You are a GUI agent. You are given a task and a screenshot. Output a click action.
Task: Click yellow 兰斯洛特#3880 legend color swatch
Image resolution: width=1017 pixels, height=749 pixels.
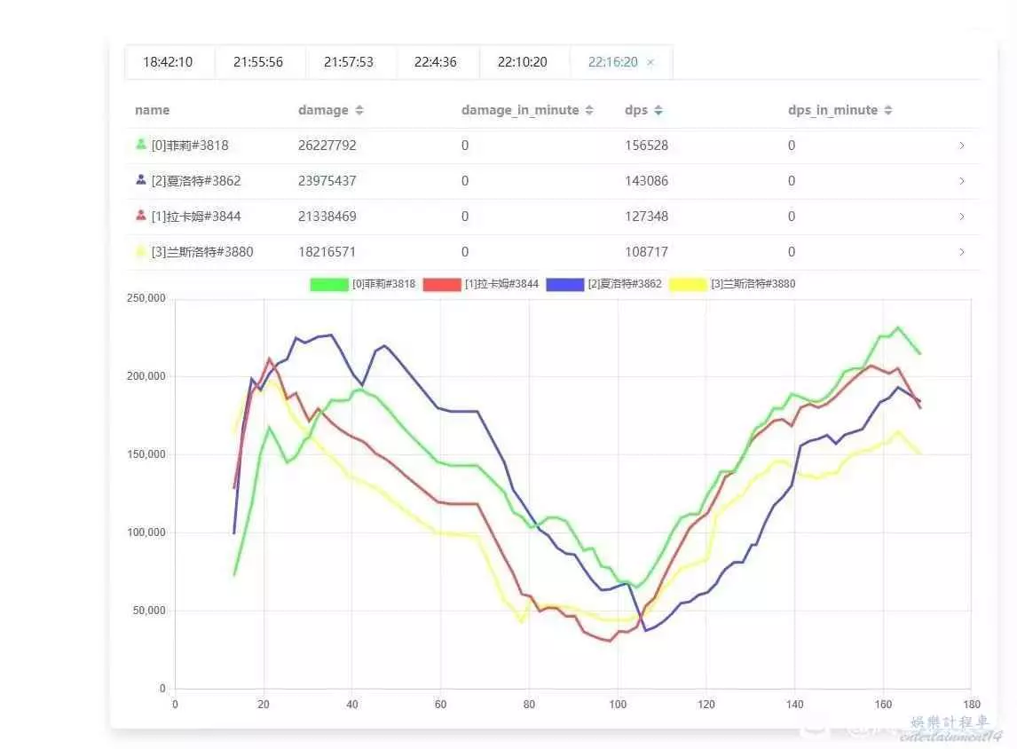coord(688,284)
